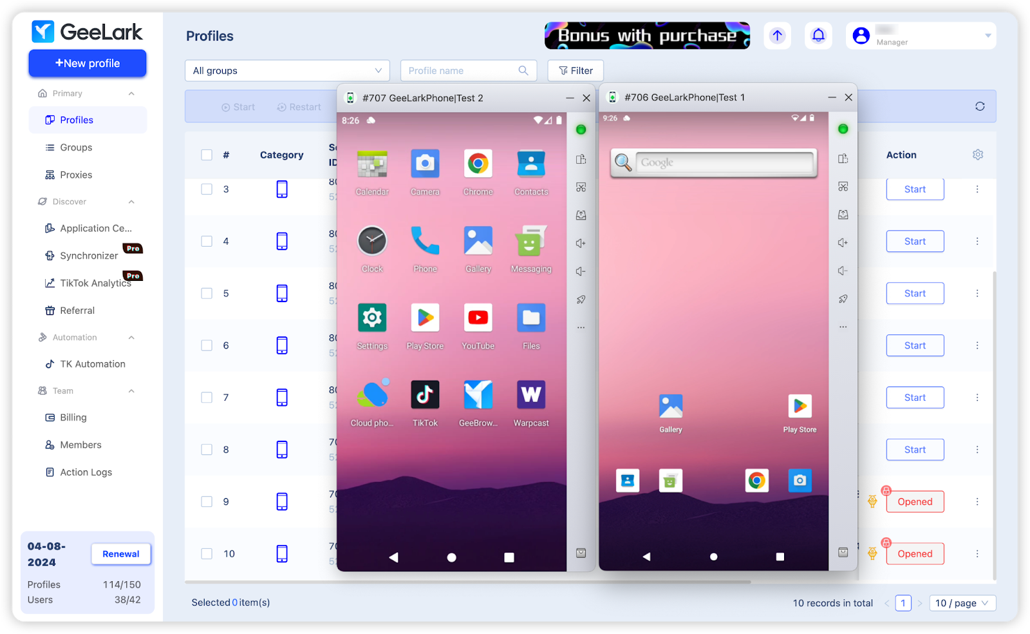Image resolution: width=1030 pixels, height=634 pixels.
Task: Launch YouTube in Test 2 phone
Action: tap(478, 318)
